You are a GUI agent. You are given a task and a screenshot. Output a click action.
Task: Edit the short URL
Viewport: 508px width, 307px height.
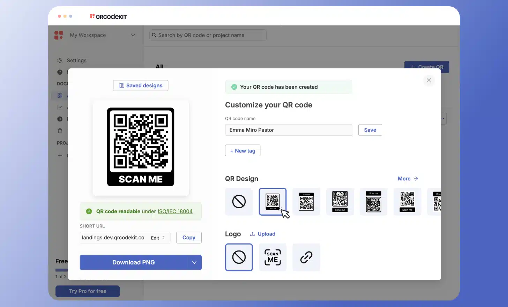[x=157, y=238]
